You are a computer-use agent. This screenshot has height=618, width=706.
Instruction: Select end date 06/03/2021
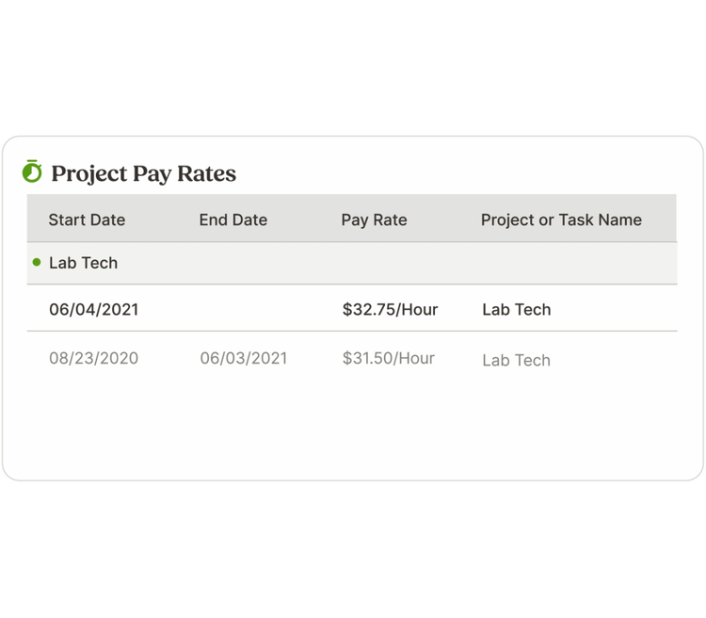point(244,358)
